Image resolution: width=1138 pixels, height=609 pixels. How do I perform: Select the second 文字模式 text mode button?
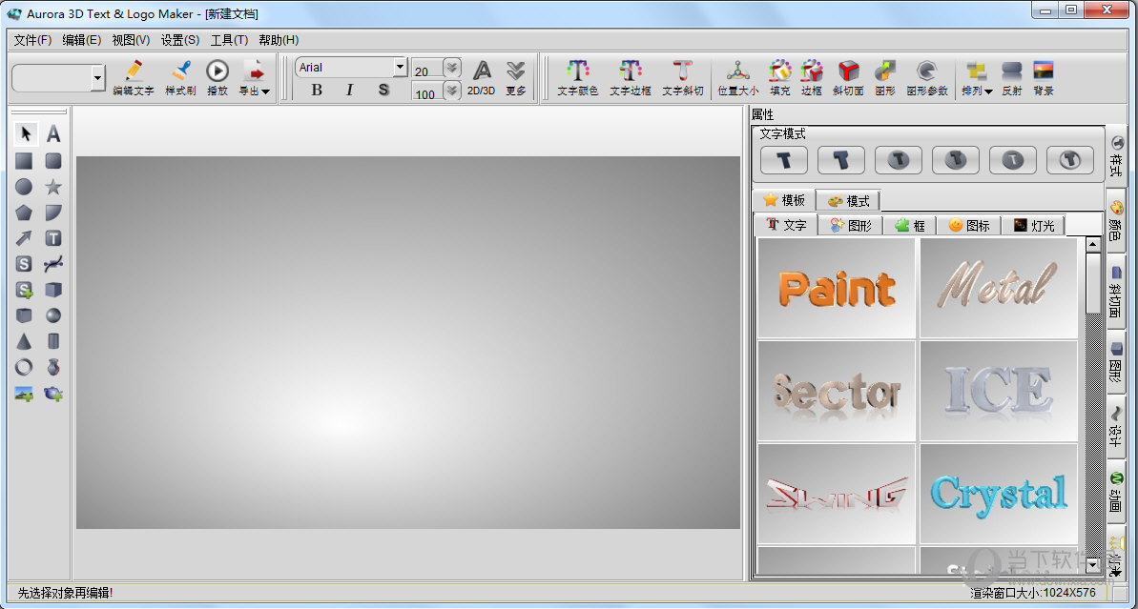point(841,160)
